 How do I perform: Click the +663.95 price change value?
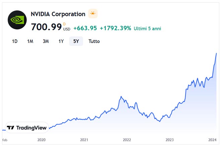(85, 28)
